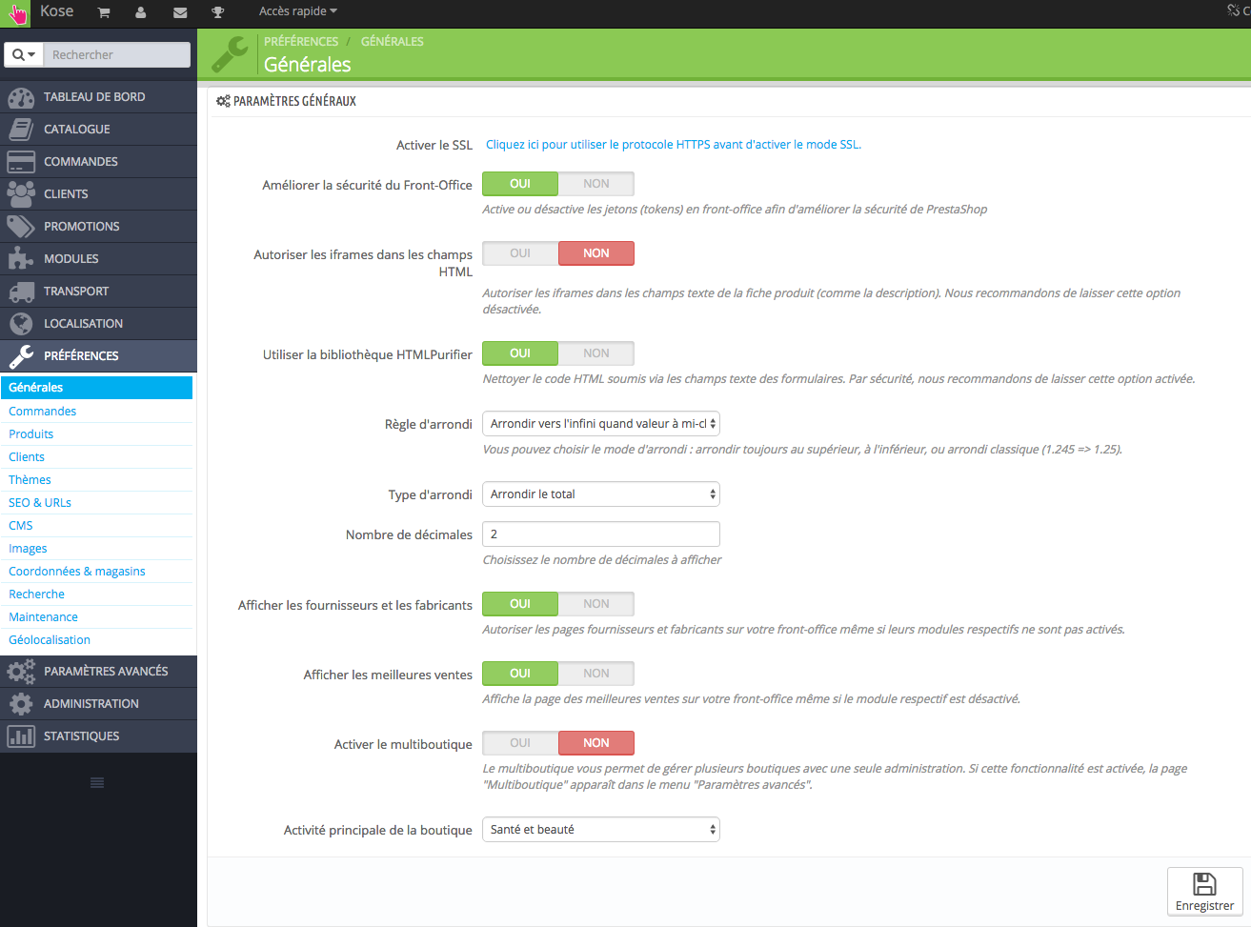The width and height of the screenshot is (1251, 927).
Task: Click the Tableau de bord gauge icon
Action: [x=21, y=97]
